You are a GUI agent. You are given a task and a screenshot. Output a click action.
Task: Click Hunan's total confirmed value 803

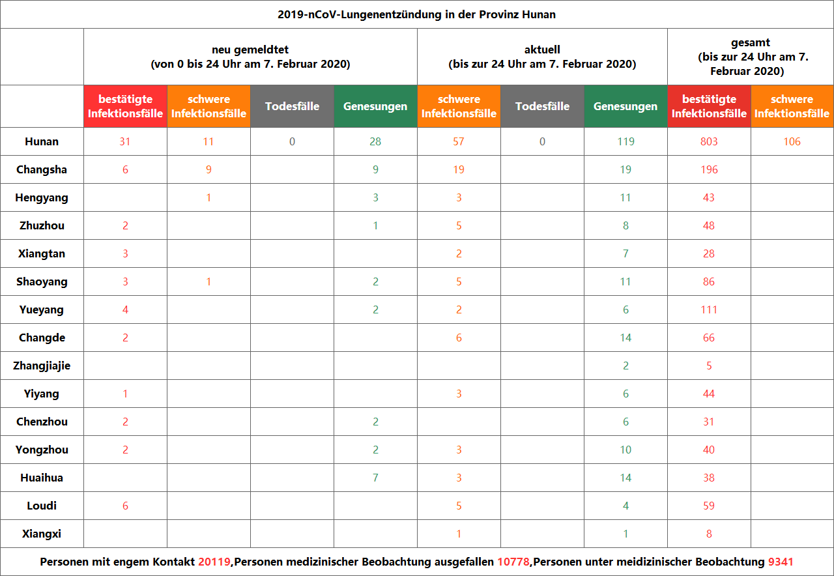click(x=709, y=141)
